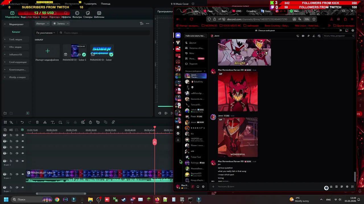Viewport: 364px width, 204px height.
Task: Start a video call in Discord header
Action: click(x=303, y=36)
